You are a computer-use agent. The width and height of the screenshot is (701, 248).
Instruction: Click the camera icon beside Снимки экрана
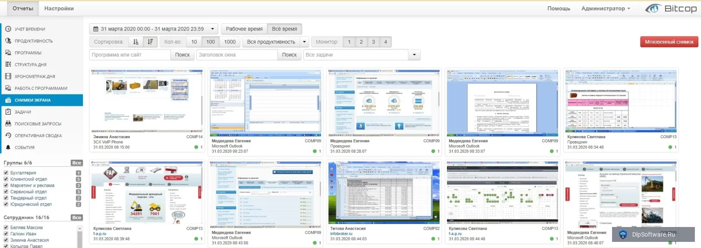click(8, 100)
